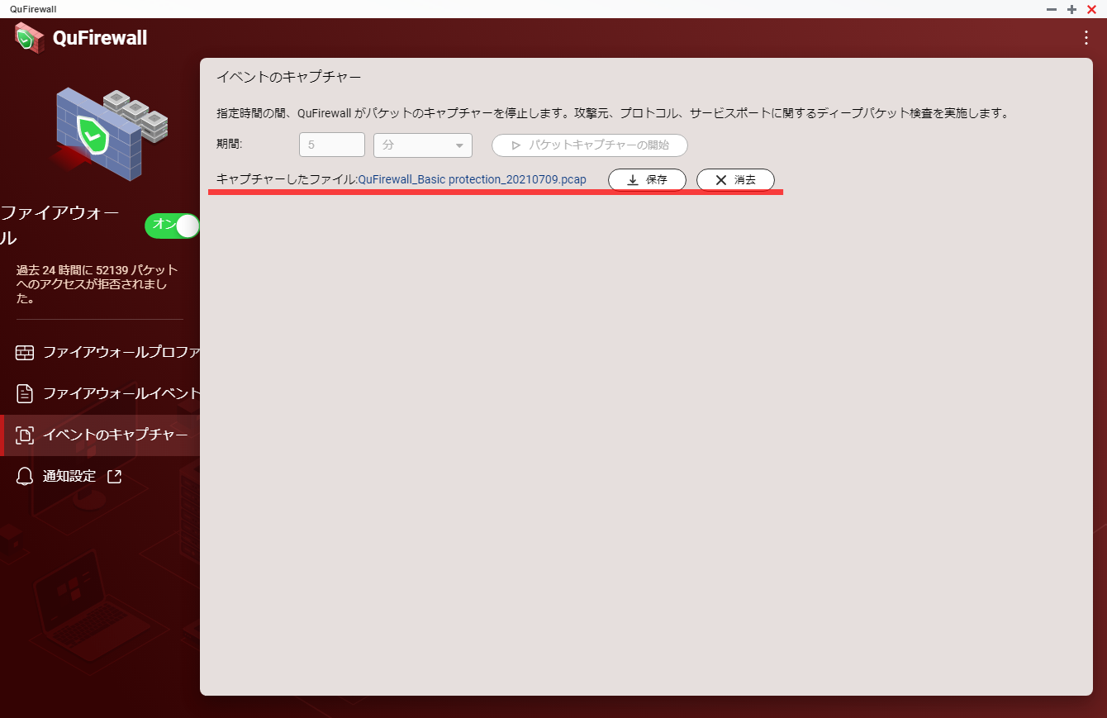1107x718 pixels.
Task: Click the 52139 packets denied status text
Action: [97, 284]
